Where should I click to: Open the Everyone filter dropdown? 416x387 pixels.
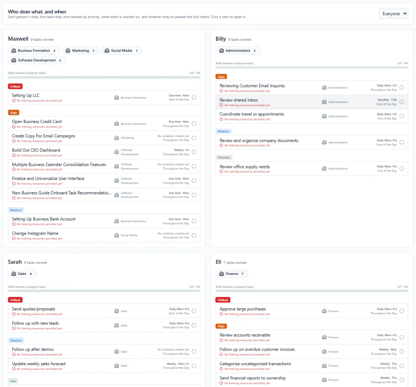point(393,14)
